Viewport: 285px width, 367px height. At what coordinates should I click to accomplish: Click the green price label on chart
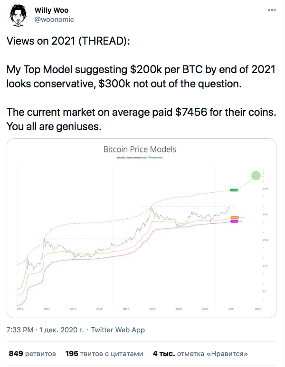[x=233, y=189]
